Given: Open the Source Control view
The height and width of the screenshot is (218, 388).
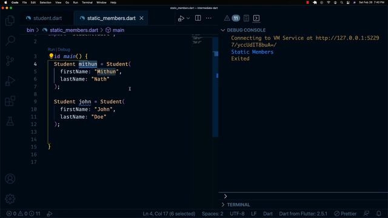Looking at the screenshot, I should pyautogui.click(x=10, y=61).
